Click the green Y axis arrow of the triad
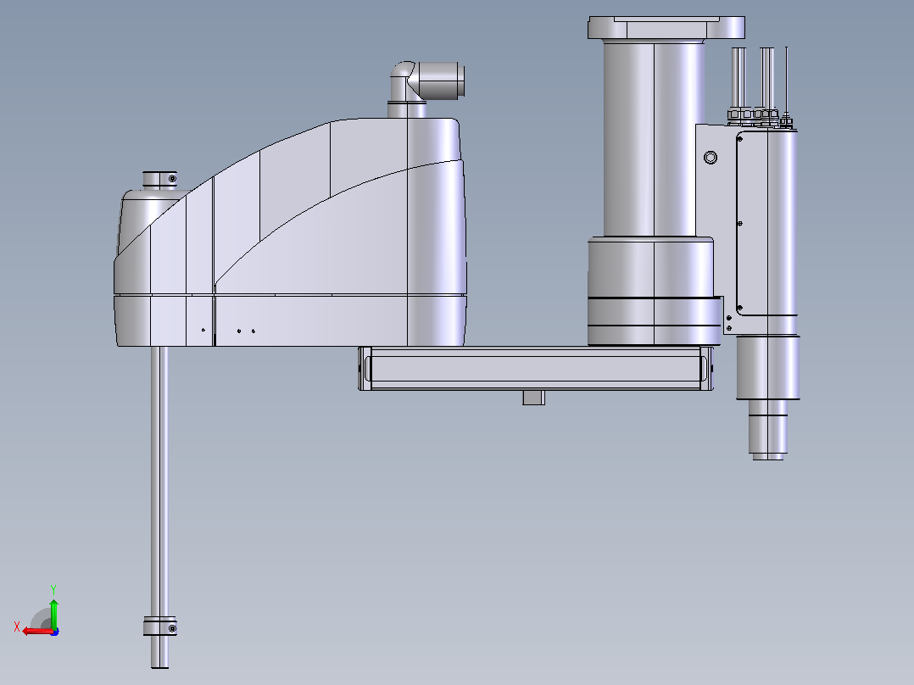The height and width of the screenshot is (685, 914). [x=53, y=614]
